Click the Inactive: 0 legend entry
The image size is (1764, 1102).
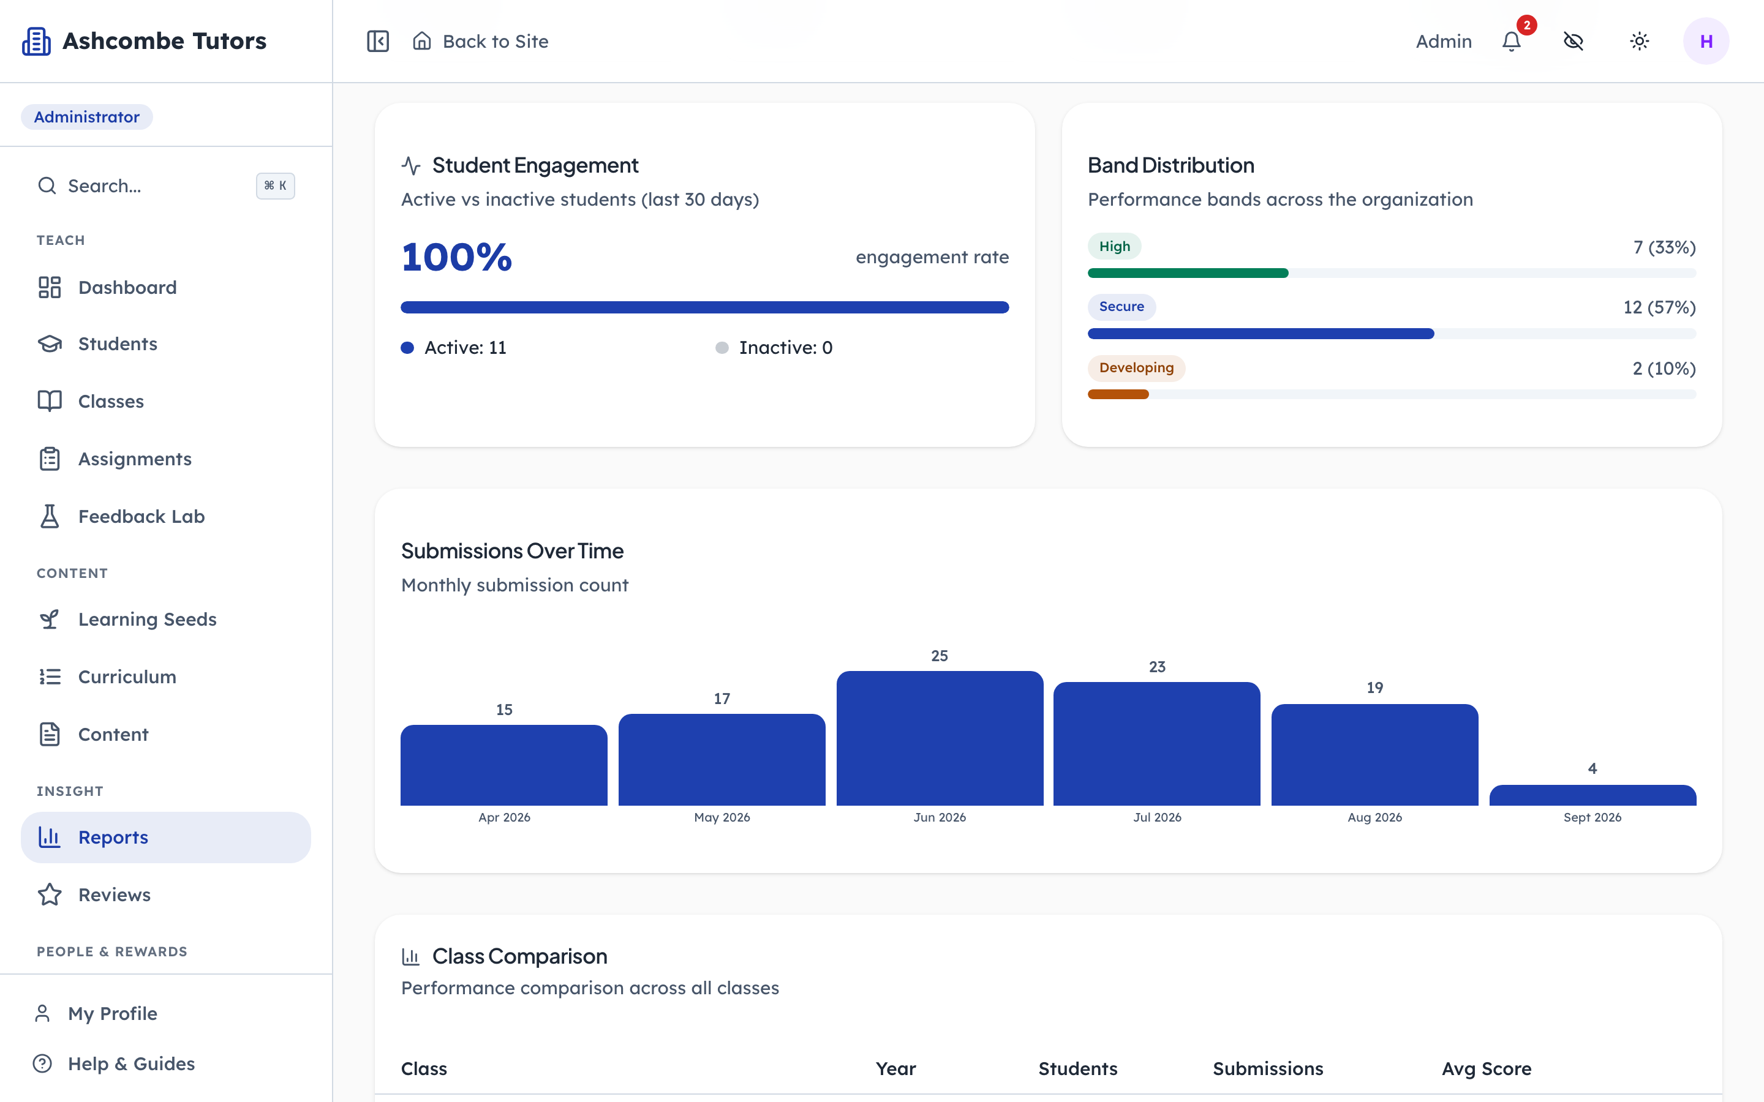[774, 348]
